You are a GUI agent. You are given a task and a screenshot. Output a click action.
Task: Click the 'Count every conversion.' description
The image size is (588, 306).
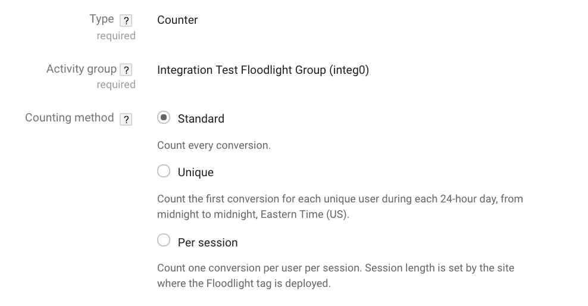(x=214, y=145)
